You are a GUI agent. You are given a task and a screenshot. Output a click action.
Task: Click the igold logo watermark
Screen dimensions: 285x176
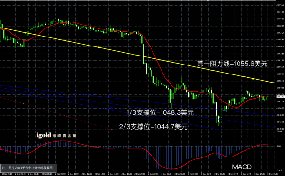coord(57,135)
